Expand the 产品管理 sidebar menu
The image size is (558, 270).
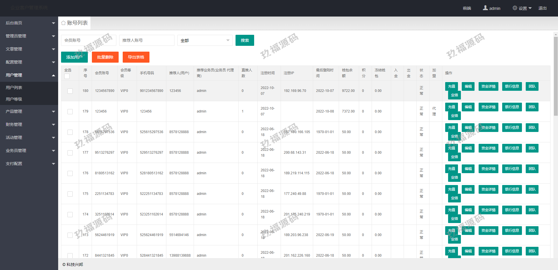click(x=29, y=111)
